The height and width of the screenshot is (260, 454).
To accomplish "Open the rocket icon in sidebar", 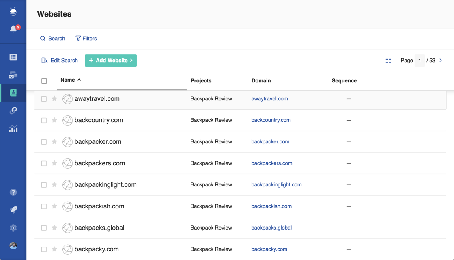I will (13, 210).
